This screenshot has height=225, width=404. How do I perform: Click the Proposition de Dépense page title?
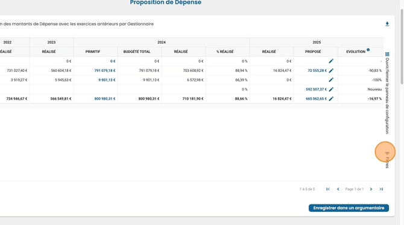click(165, 2)
